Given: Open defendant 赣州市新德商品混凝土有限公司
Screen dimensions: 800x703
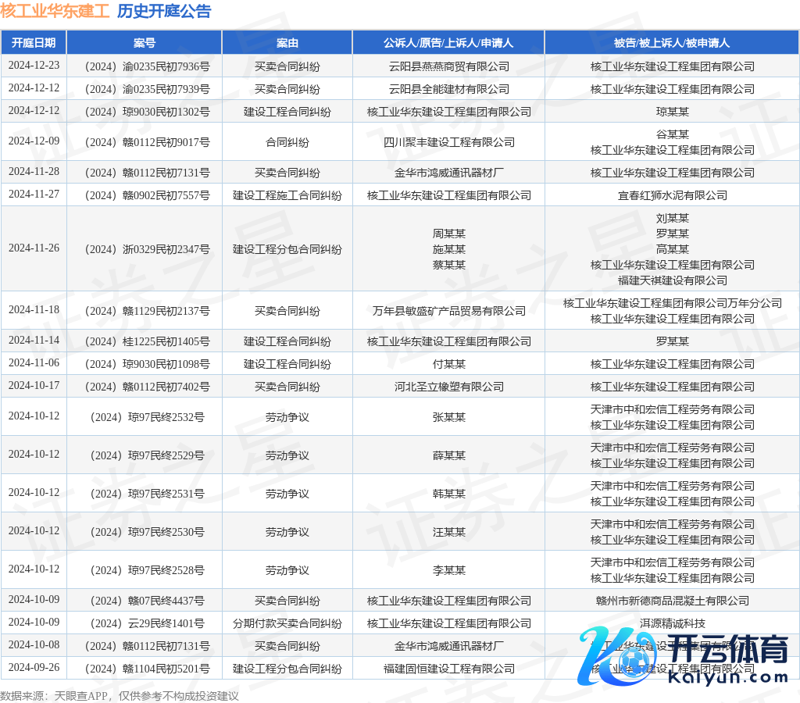Looking at the screenshot, I should 672,601.
